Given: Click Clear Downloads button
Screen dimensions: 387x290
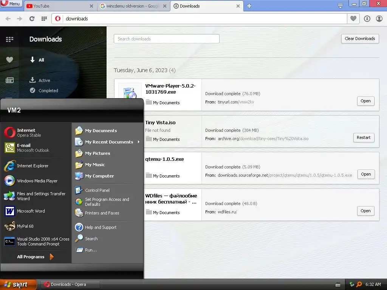Looking at the screenshot, I should (x=360, y=39).
